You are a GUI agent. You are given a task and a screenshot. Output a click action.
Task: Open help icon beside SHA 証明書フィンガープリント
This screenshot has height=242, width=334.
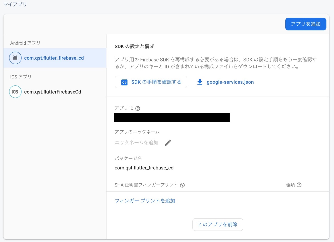click(x=182, y=185)
